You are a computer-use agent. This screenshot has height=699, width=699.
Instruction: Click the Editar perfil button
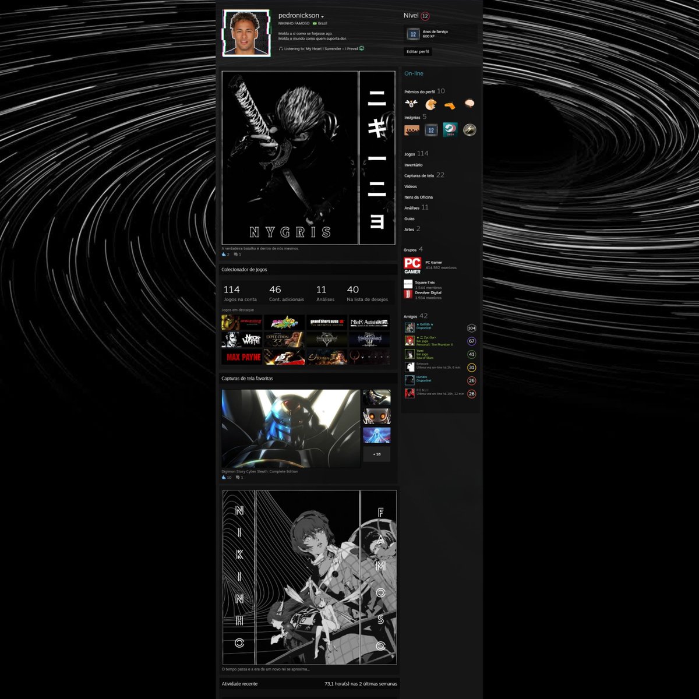click(x=418, y=51)
